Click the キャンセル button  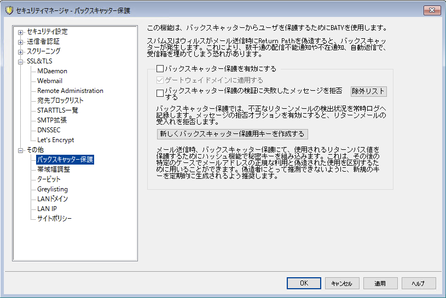click(x=342, y=283)
